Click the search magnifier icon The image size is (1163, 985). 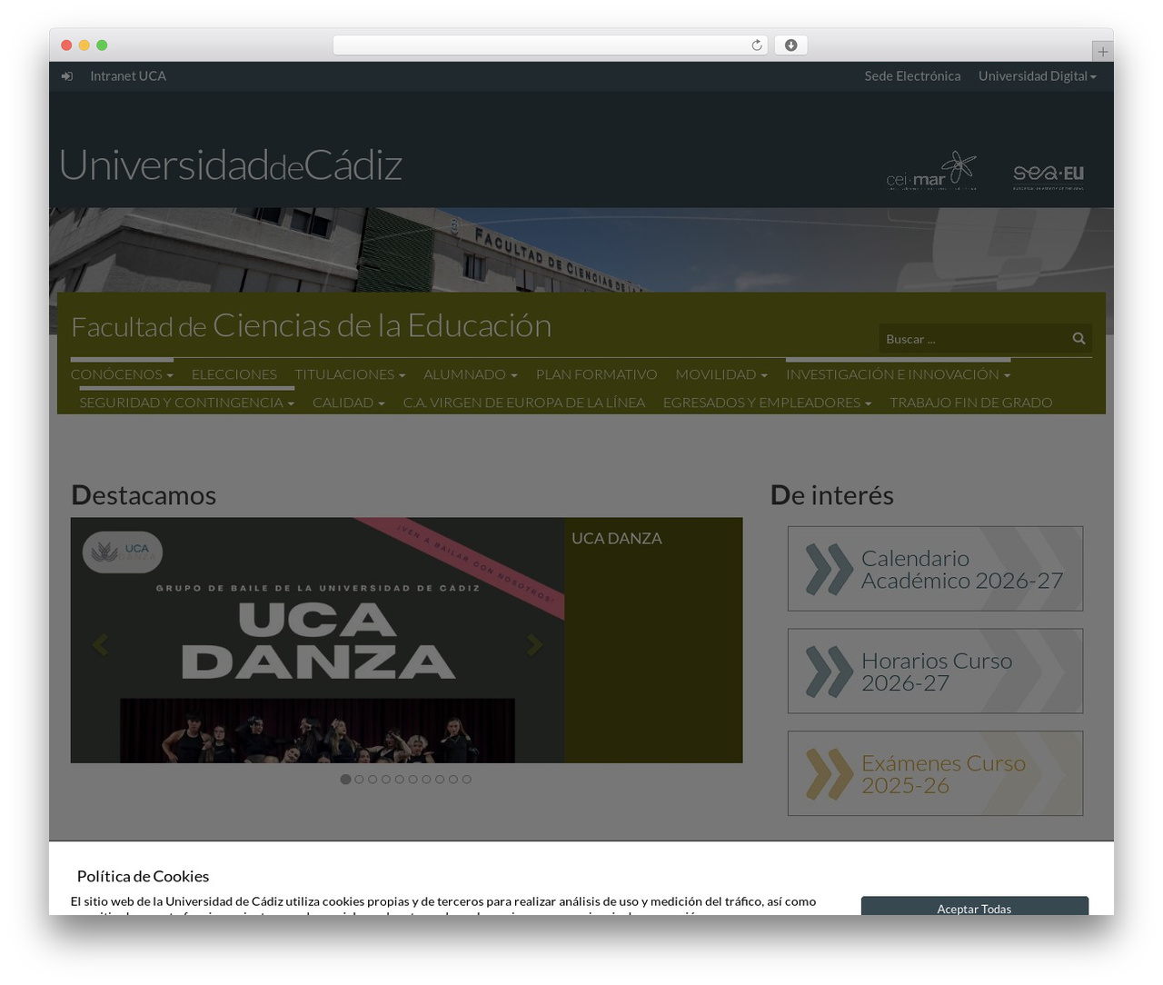pos(1079,338)
